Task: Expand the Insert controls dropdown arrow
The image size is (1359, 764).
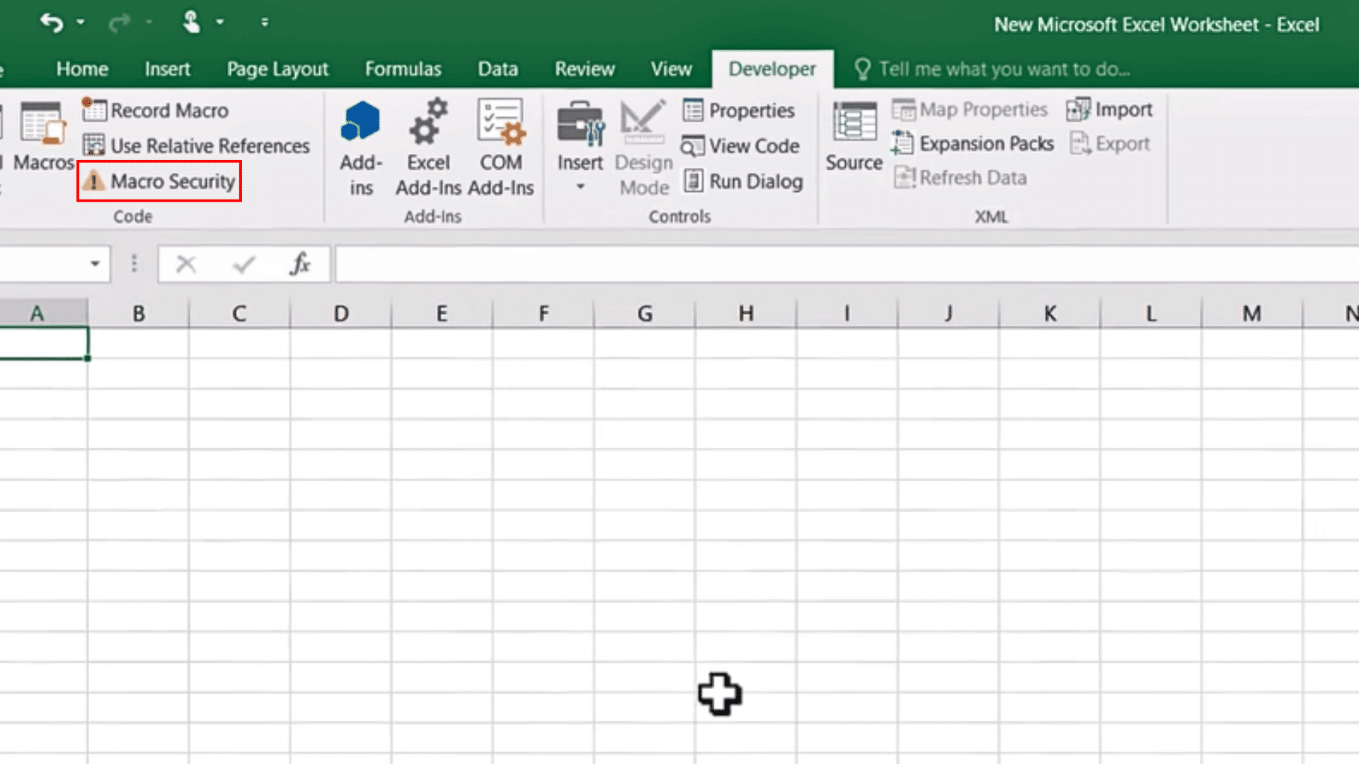Action: (x=580, y=187)
